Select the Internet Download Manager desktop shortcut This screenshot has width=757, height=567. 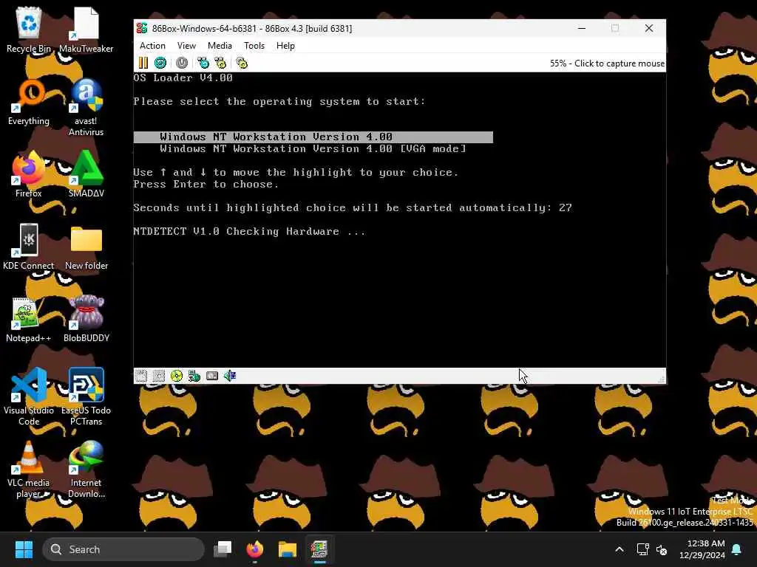pyautogui.click(x=86, y=469)
